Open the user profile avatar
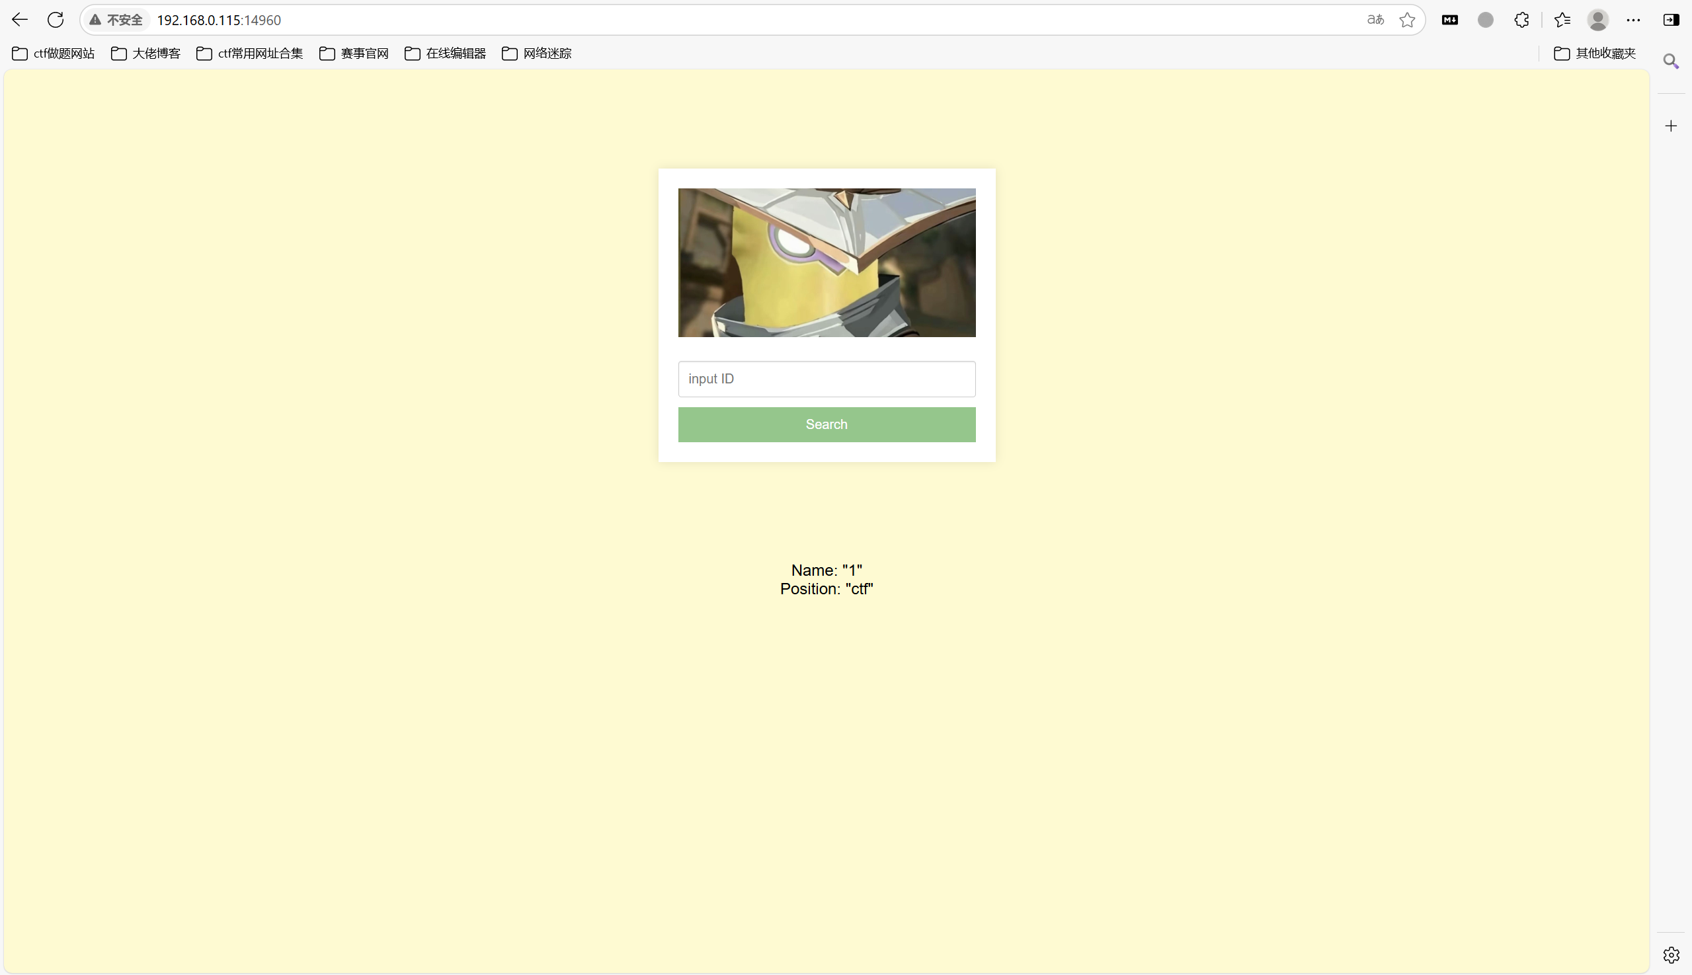This screenshot has width=1692, height=975. pos(1598,20)
